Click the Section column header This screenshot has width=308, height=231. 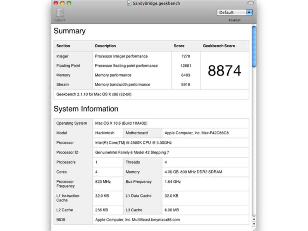(63, 46)
